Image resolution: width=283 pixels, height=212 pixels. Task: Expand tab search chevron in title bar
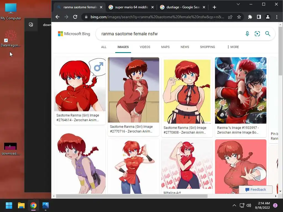(x=238, y=4)
